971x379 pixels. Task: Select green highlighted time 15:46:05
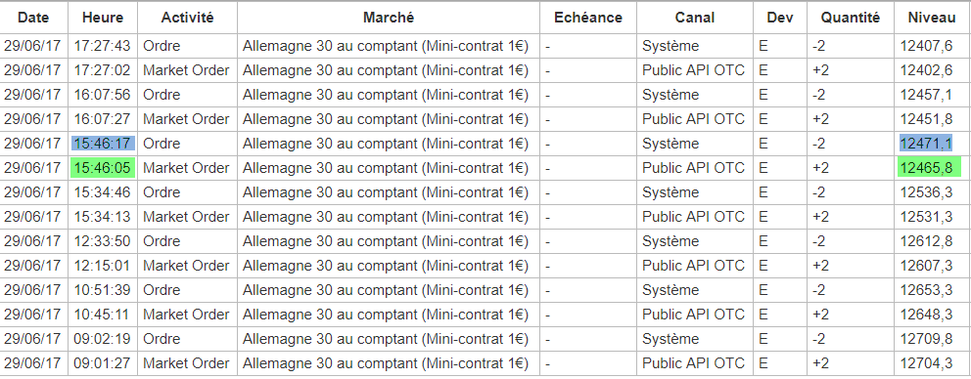(x=102, y=168)
